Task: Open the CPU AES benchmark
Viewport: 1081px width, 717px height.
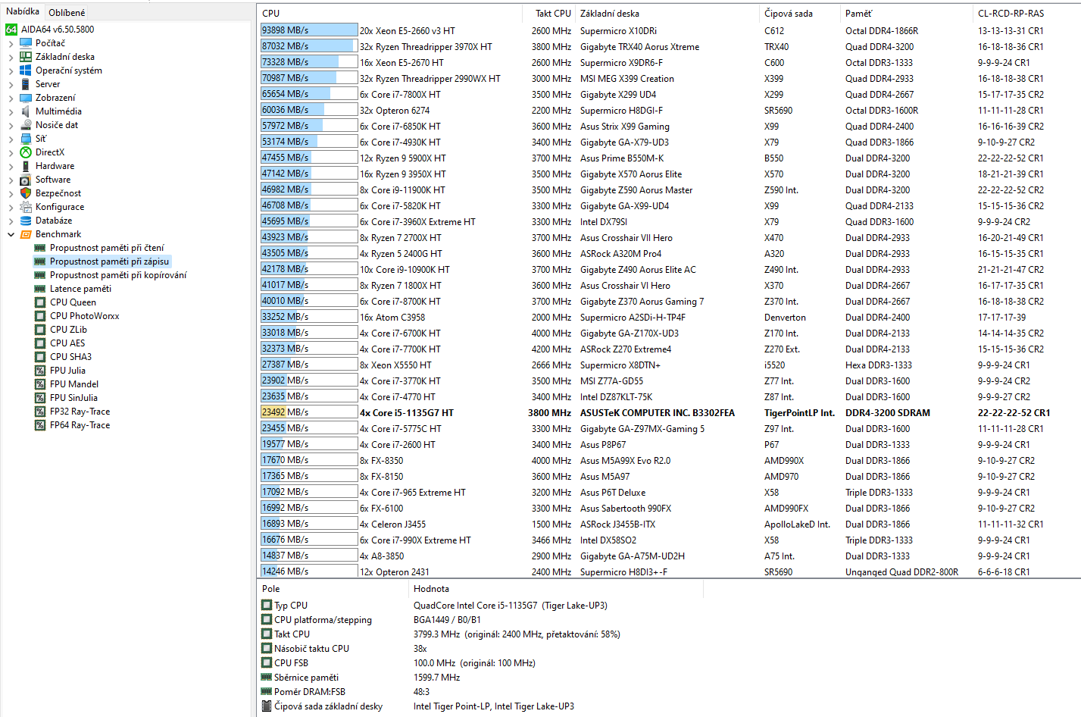Action: (x=67, y=343)
